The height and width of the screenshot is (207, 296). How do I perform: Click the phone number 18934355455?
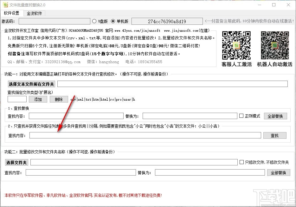pyautogui.click(x=150, y=62)
